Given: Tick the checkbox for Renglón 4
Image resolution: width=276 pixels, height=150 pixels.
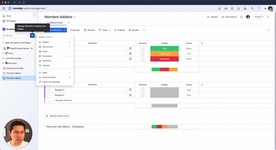Looking at the screenshot, I should 47,90.
